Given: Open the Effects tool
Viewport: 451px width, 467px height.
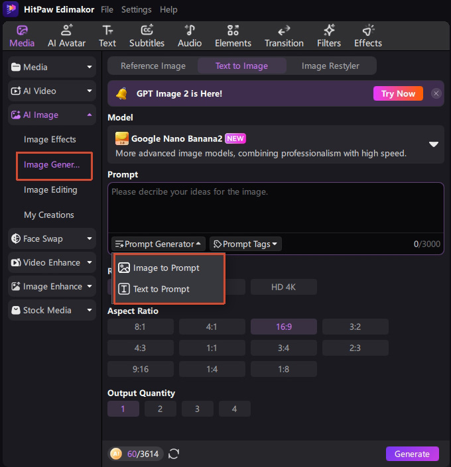Looking at the screenshot, I should (x=368, y=36).
